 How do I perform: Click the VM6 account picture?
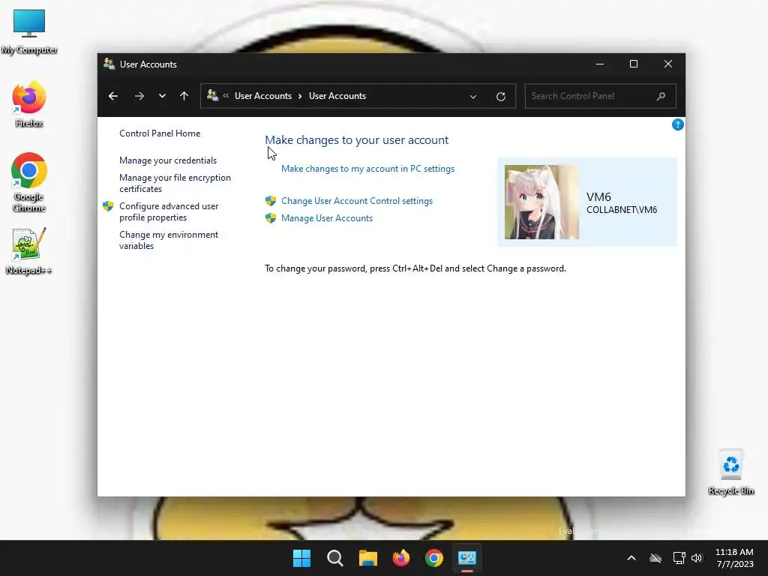tap(541, 202)
